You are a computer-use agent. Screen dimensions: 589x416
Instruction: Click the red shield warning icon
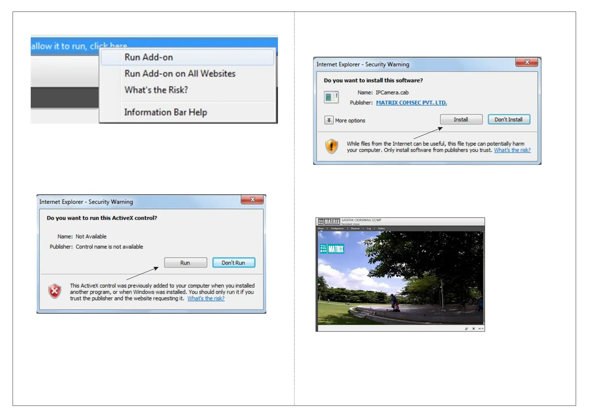[x=55, y=291]
